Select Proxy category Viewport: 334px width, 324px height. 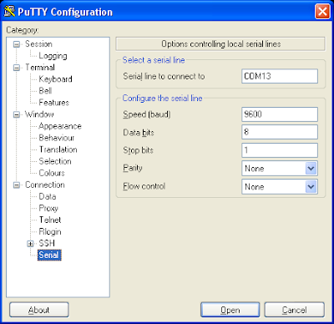point(48,208)
